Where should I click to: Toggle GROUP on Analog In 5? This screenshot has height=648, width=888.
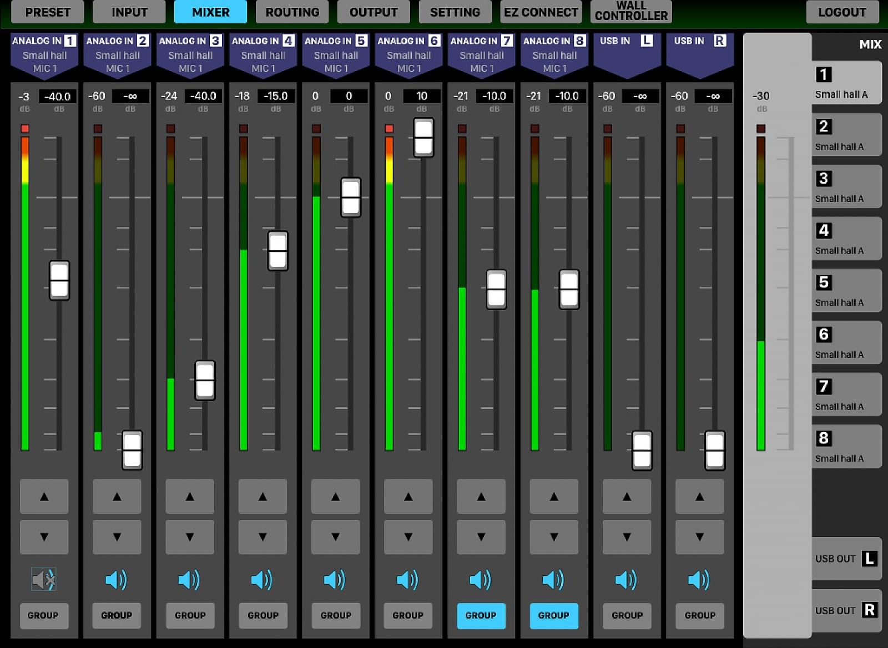335,616
